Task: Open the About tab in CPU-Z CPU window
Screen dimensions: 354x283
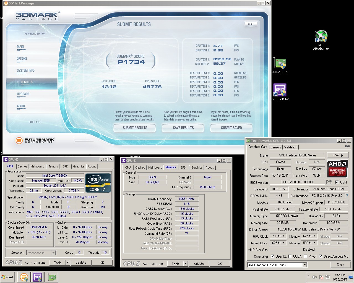Action: coord(92,166)
